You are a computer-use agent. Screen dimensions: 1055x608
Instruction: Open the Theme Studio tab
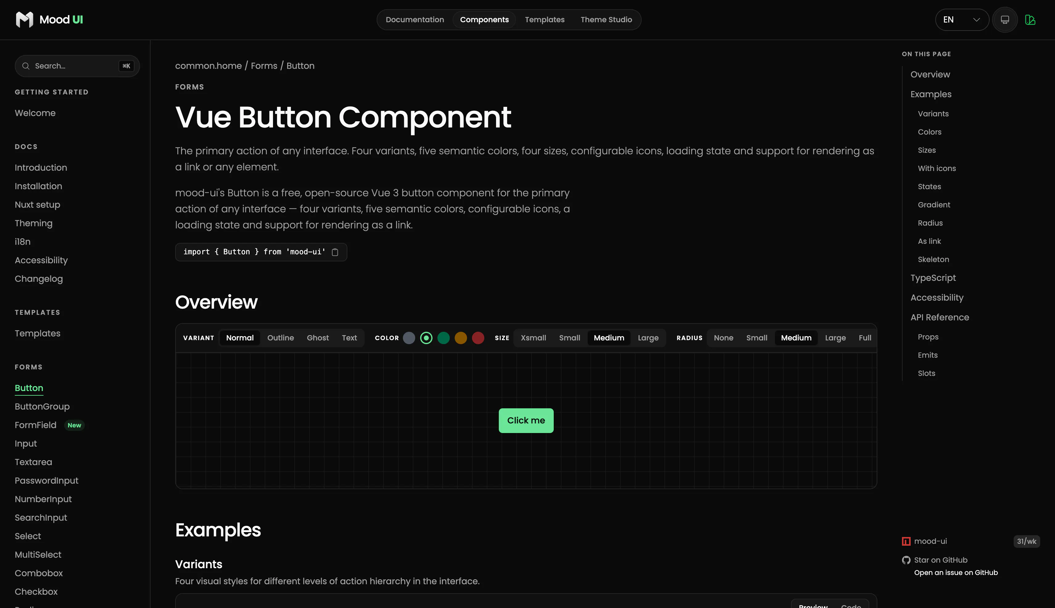(606, 20)
